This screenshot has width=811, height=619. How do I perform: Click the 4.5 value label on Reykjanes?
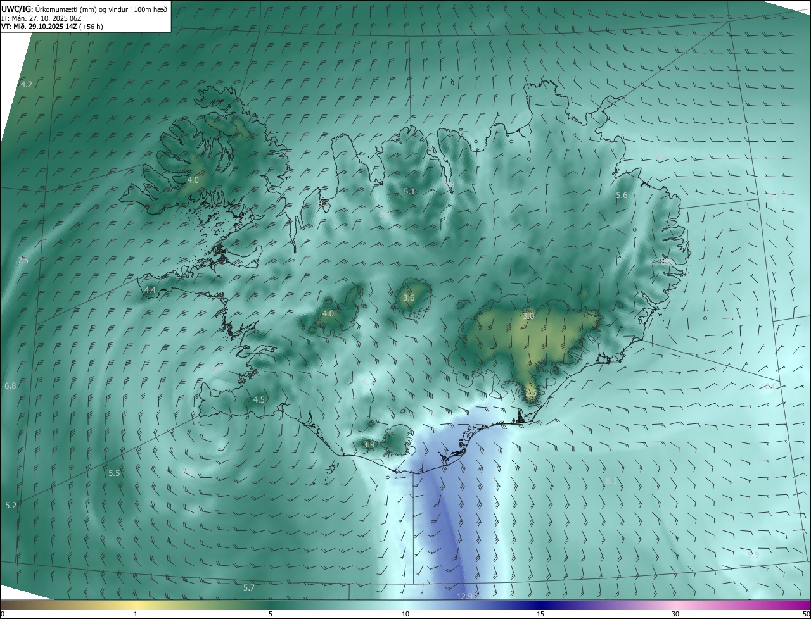tap(259, 399)
